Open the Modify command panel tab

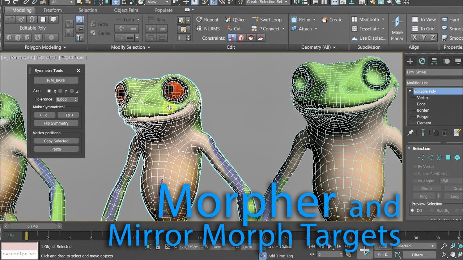pyautogui.click(x=422, y=61)
